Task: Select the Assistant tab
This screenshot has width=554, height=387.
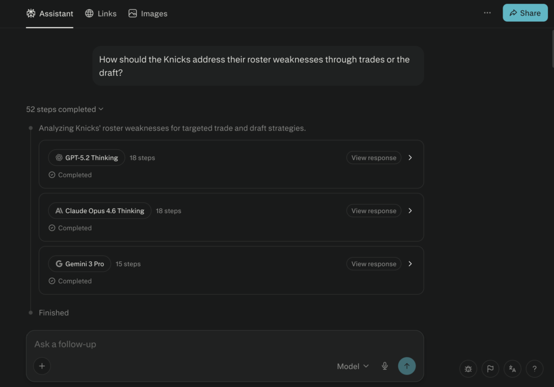Action: 50,14
